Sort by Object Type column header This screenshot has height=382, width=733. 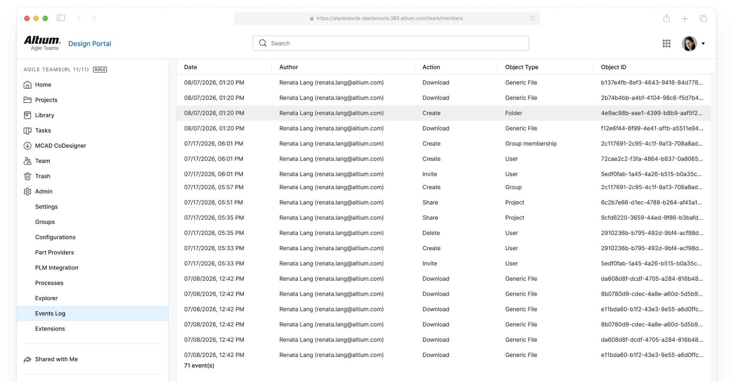click(x=521, y=67)
